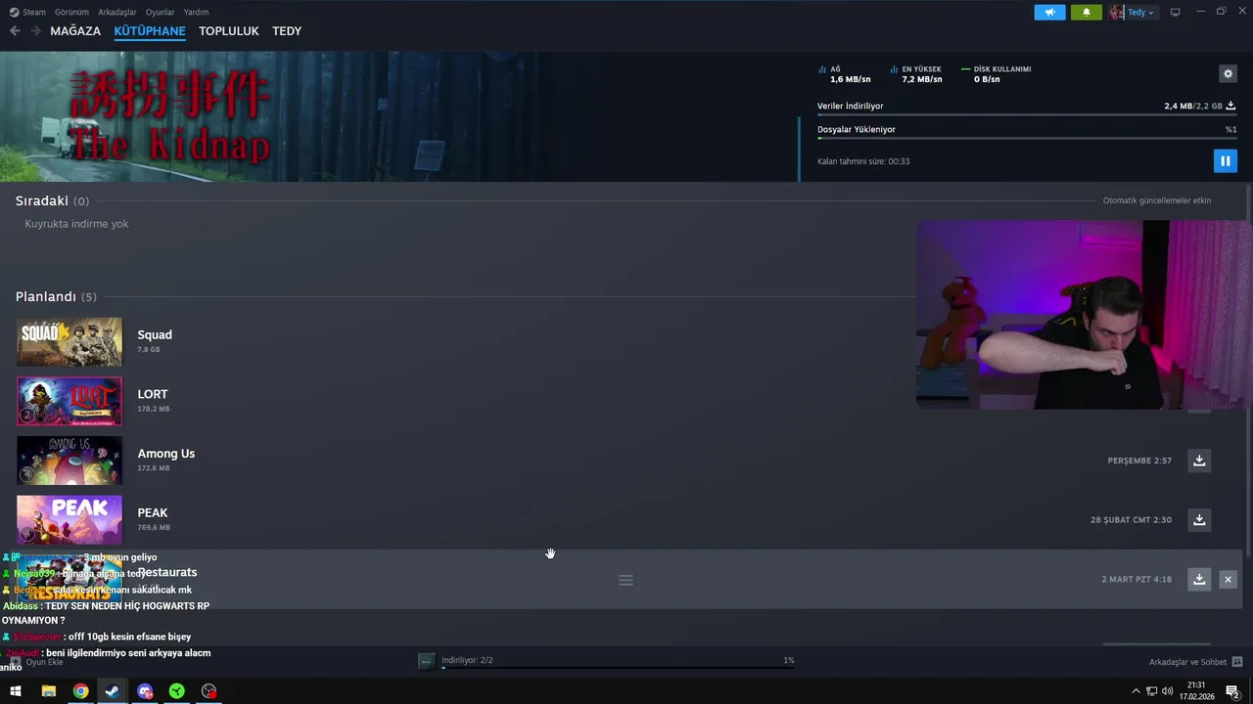1253x704 pixels.
Task: Click 'Kuyrukta indirme yok' text
Action: [76, 224]
